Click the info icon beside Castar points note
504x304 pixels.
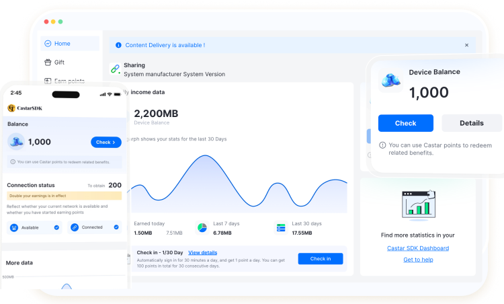click(x=382, y=145)
